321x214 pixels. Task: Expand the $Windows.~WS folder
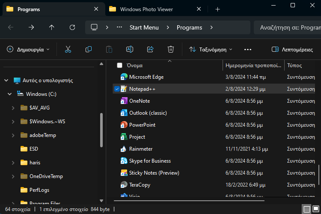13,122
